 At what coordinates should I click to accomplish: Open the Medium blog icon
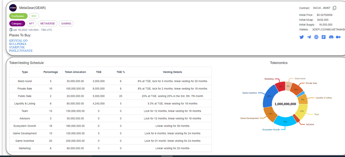coord(338,37)
